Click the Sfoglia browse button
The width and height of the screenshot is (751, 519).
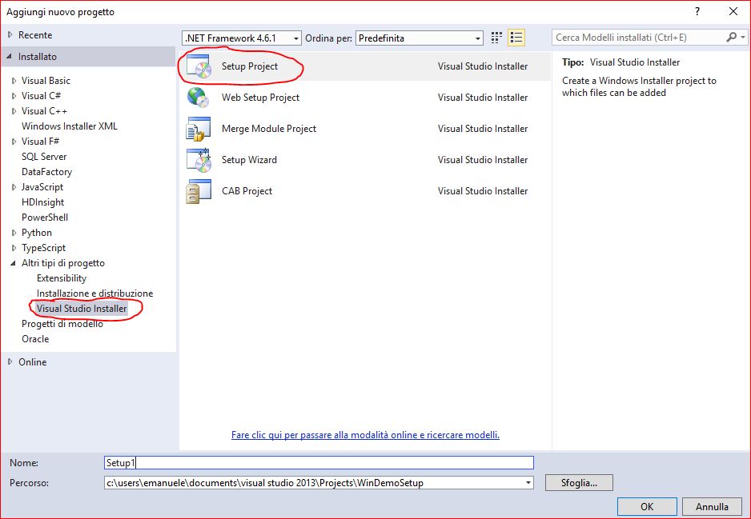[x=579, y=483]
